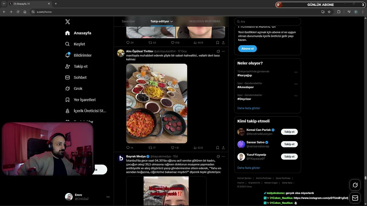Click Gizlilik Politikası footer link
The image size is (367, 206).
(x=263, y=178)
